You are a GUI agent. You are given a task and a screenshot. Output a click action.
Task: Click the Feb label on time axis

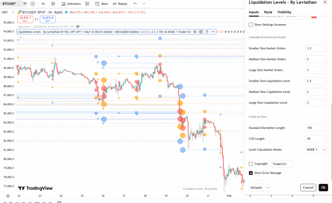[229, 196]
